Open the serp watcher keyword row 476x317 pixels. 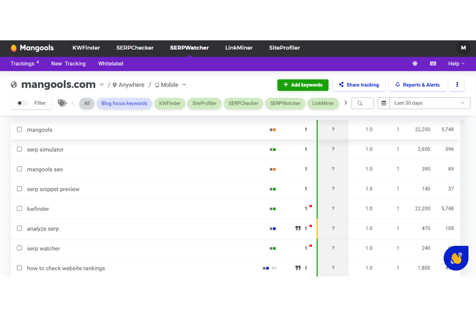point(235,248)
